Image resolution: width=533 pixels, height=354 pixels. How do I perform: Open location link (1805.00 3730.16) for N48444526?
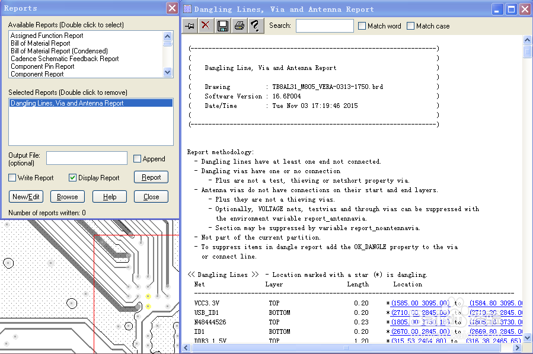420,322
